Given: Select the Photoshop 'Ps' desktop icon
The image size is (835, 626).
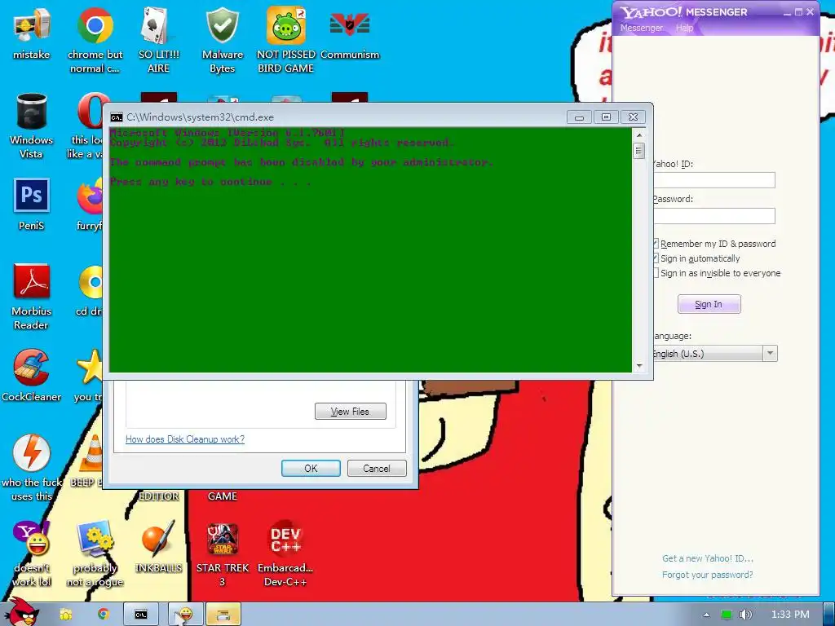Looking at the screenshot, I should coord(31,205).
